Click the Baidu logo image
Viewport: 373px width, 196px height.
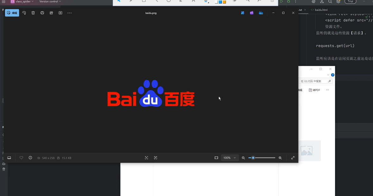click(151, 93)
